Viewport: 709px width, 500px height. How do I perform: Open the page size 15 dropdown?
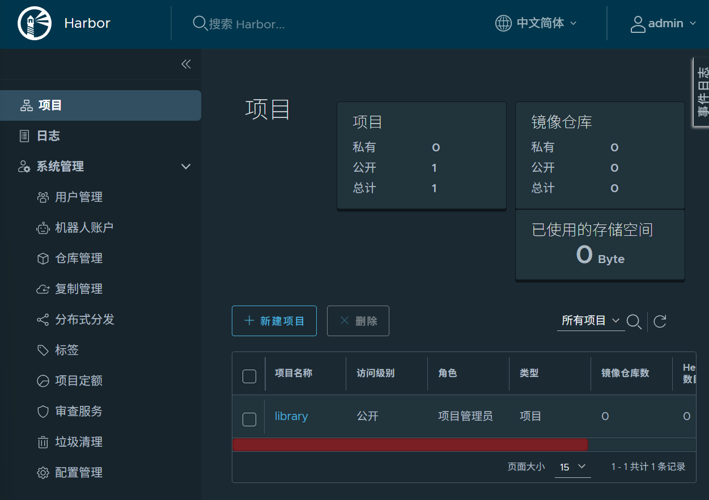[x=572, y=467]
